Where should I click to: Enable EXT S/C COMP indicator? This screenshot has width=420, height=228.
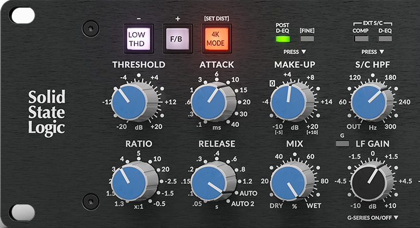361,39
